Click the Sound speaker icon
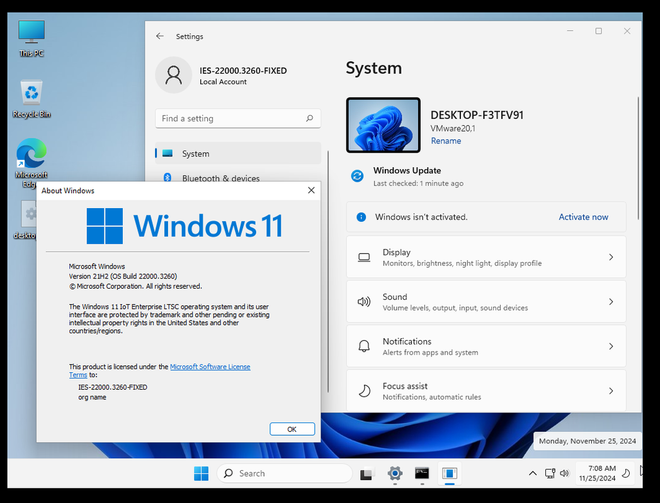This screenshot has width=660, height=503. click(364, 302)
